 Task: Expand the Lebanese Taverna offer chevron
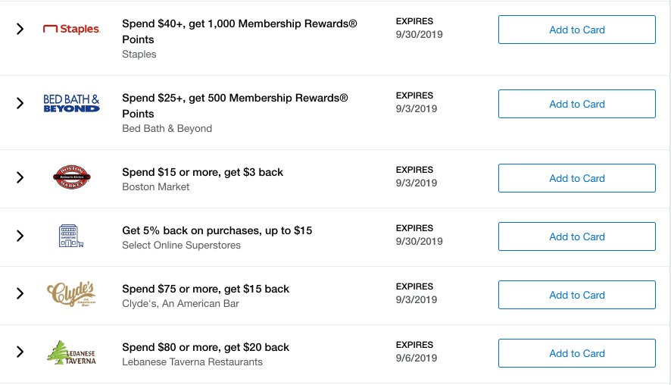(20, 352)
